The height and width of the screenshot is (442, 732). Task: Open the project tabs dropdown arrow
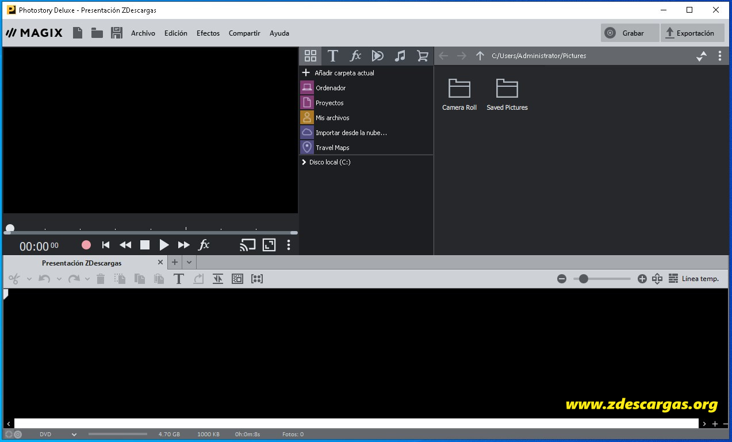pyautogui.click(x=189, y=262)
